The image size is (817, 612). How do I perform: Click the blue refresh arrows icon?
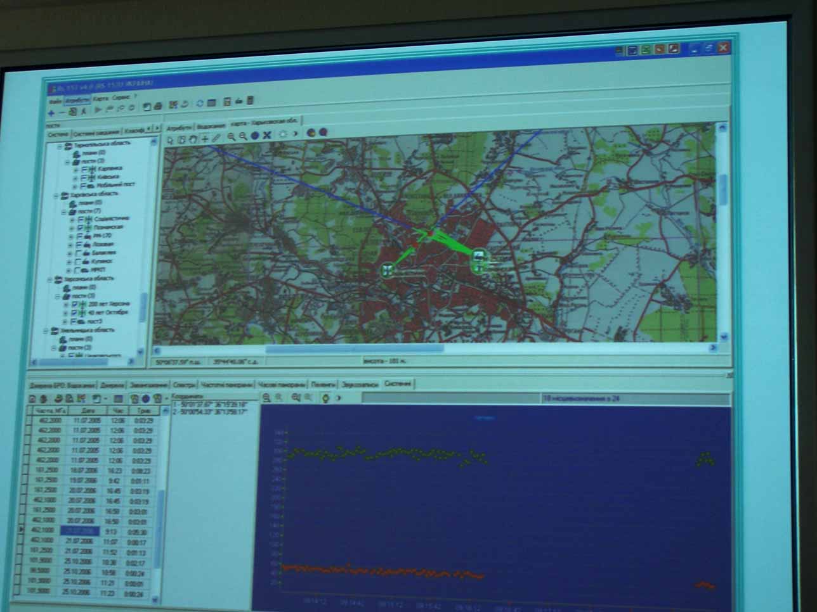click(200, 103)
